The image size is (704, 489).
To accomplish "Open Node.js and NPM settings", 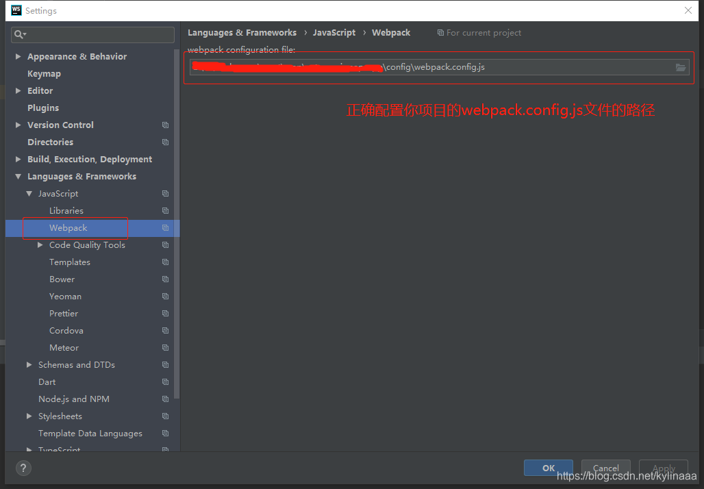I will [74, 399].
